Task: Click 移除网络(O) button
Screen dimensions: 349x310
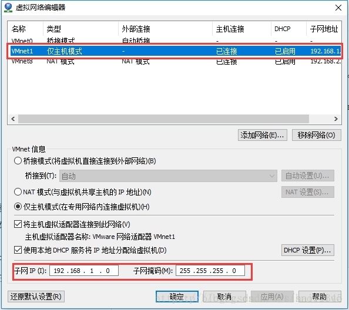Action: (x=316, y=135)
